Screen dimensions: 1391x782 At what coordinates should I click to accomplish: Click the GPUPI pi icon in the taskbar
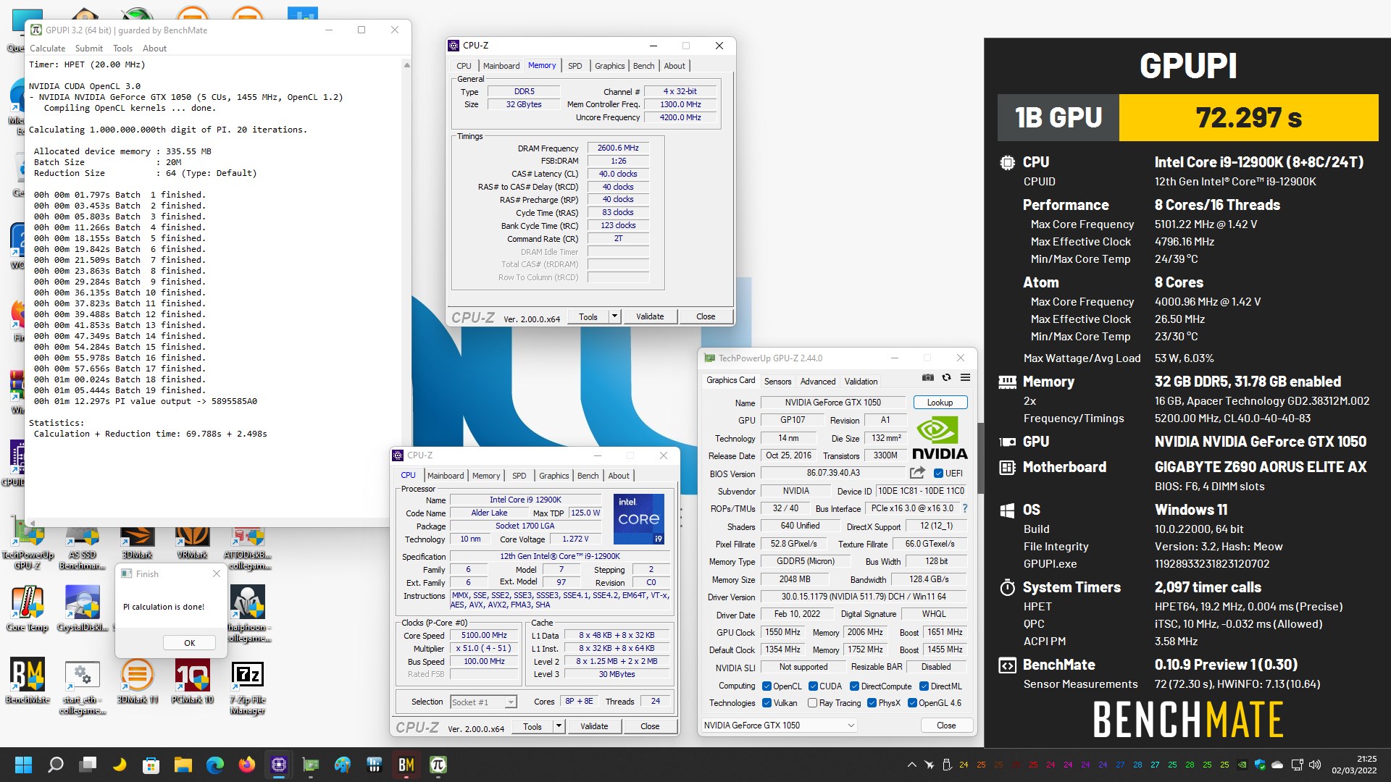[438, 765]
